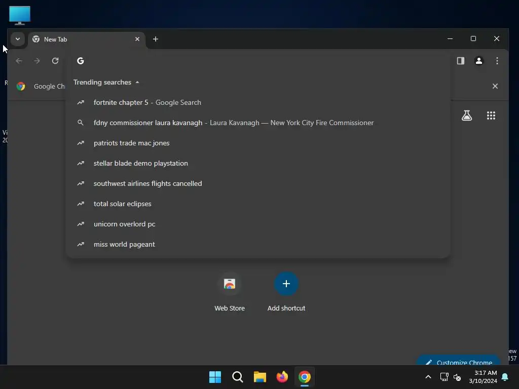The height and width of the screenshot is (389, 519).
Task: Click Customize Chrome button
Action: tap(459, 361)
